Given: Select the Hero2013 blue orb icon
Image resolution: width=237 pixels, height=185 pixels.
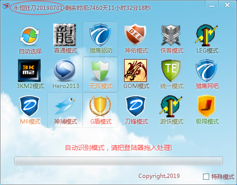Looking at the screenshot, I should pos(65,70).
